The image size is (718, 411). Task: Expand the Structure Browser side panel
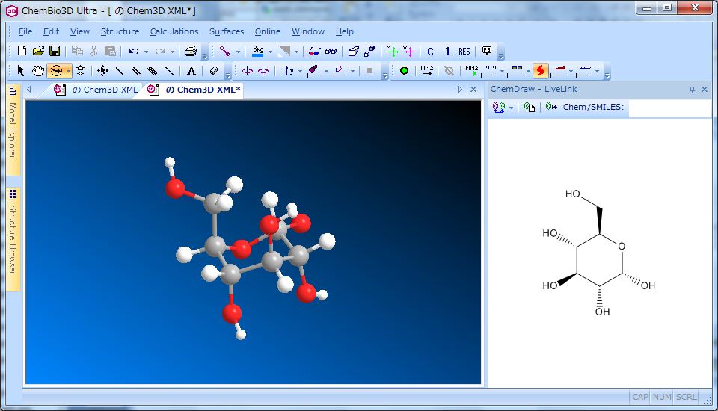click(x=13, y=239)
